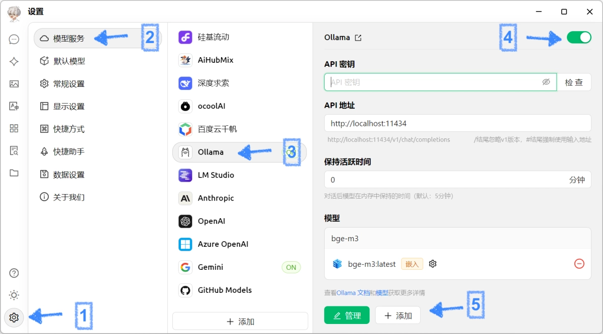This screenshot has height=334, width=603.
Task: Select the 硅基流动 provider
Action: [240, 37]
